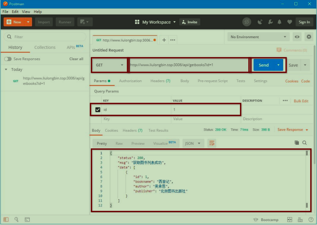Open the File menu

point(5,12)
